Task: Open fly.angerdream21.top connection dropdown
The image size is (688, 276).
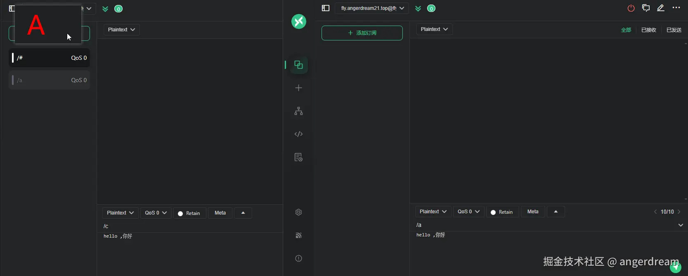Action: pyautogui.click(x=372, y=8)
